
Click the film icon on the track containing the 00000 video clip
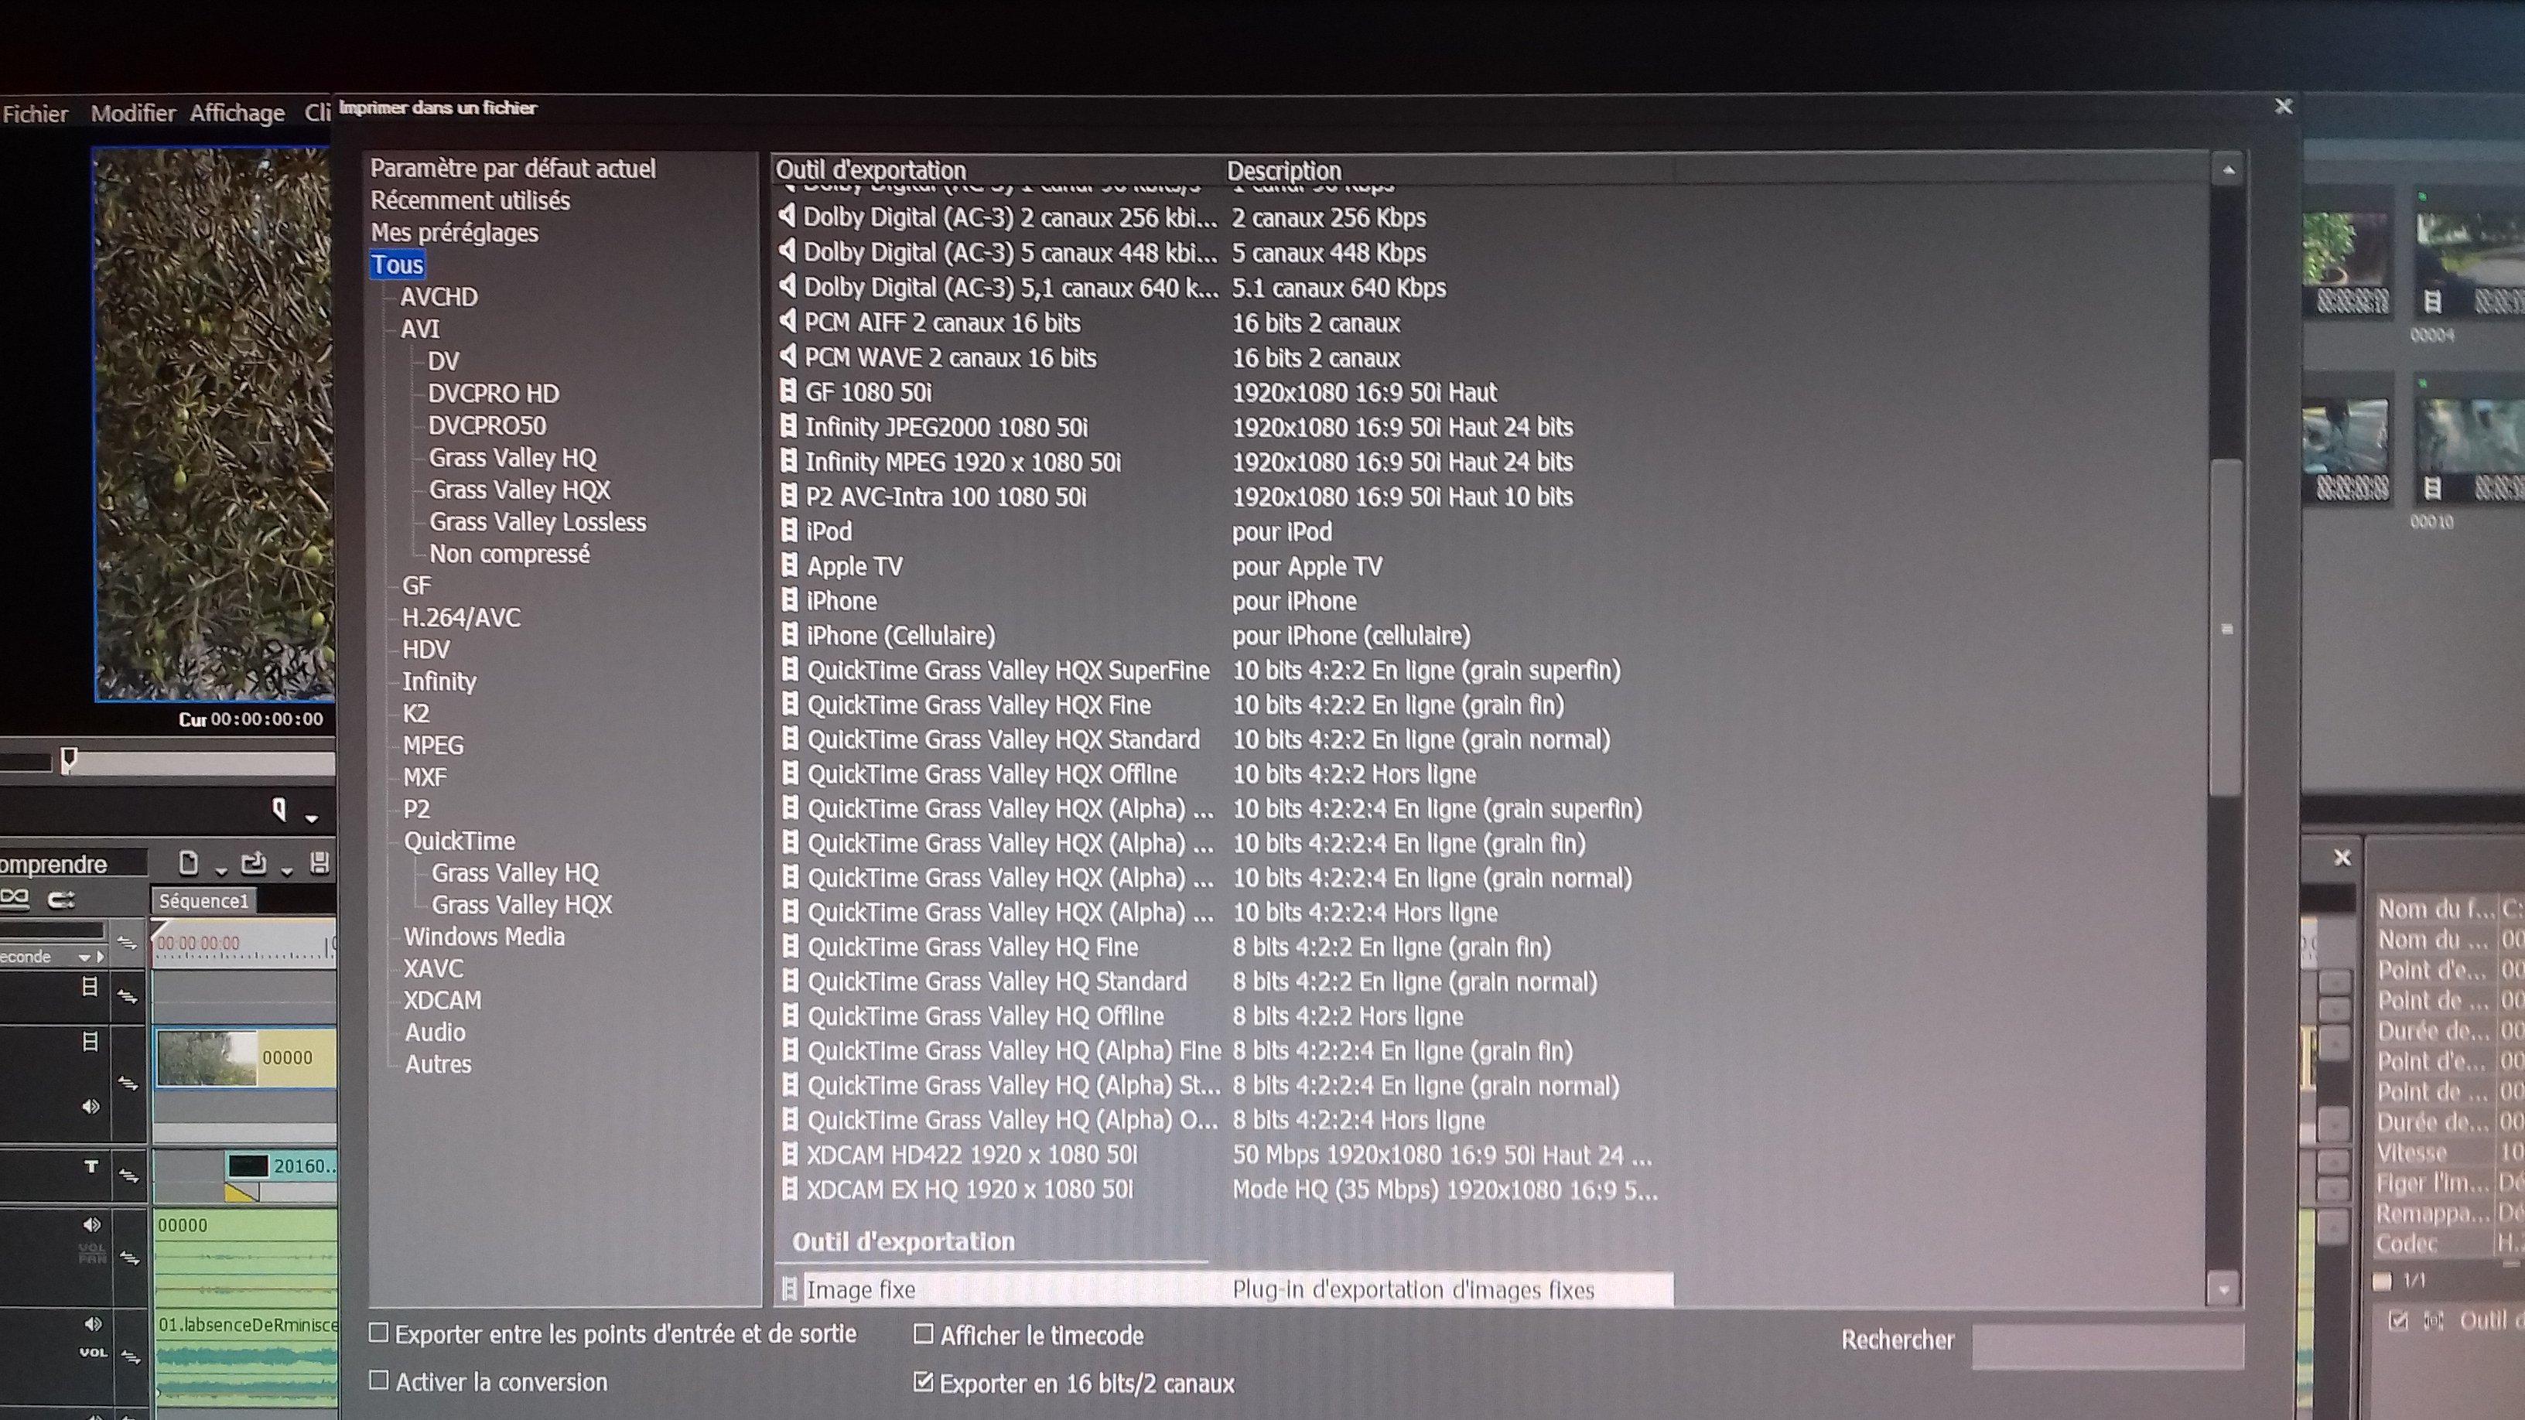tap(89, 1042)
